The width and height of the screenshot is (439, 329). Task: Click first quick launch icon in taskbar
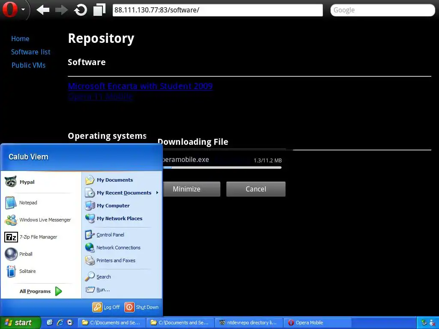pyautogui.click(x=50, y=323)
